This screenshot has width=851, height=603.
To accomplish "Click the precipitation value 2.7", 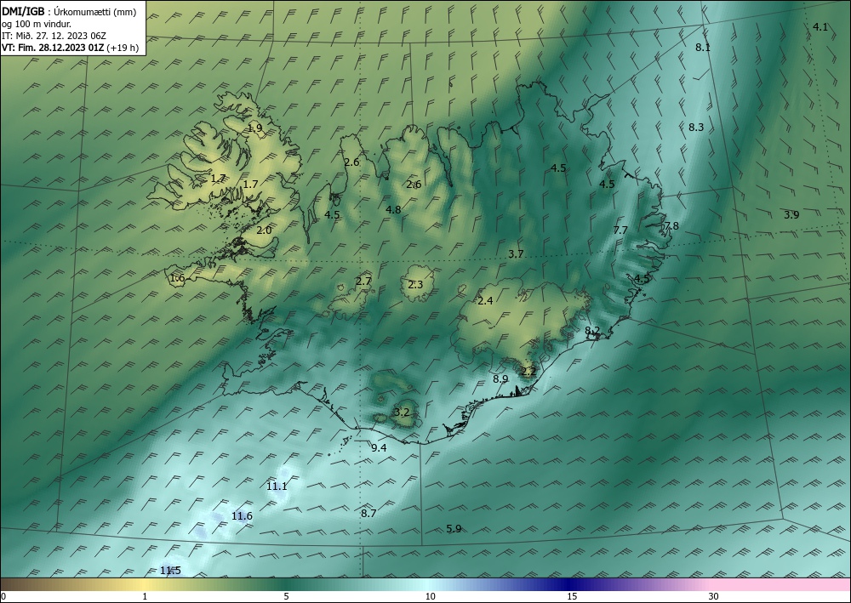I will [363, 282].
